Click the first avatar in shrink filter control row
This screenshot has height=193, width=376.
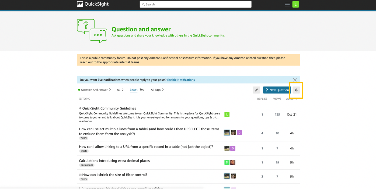coord(227,176)
